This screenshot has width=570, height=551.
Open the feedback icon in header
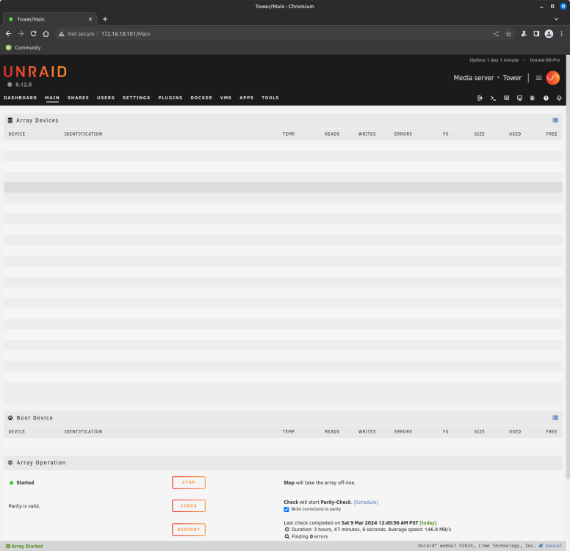coord(506,98)
